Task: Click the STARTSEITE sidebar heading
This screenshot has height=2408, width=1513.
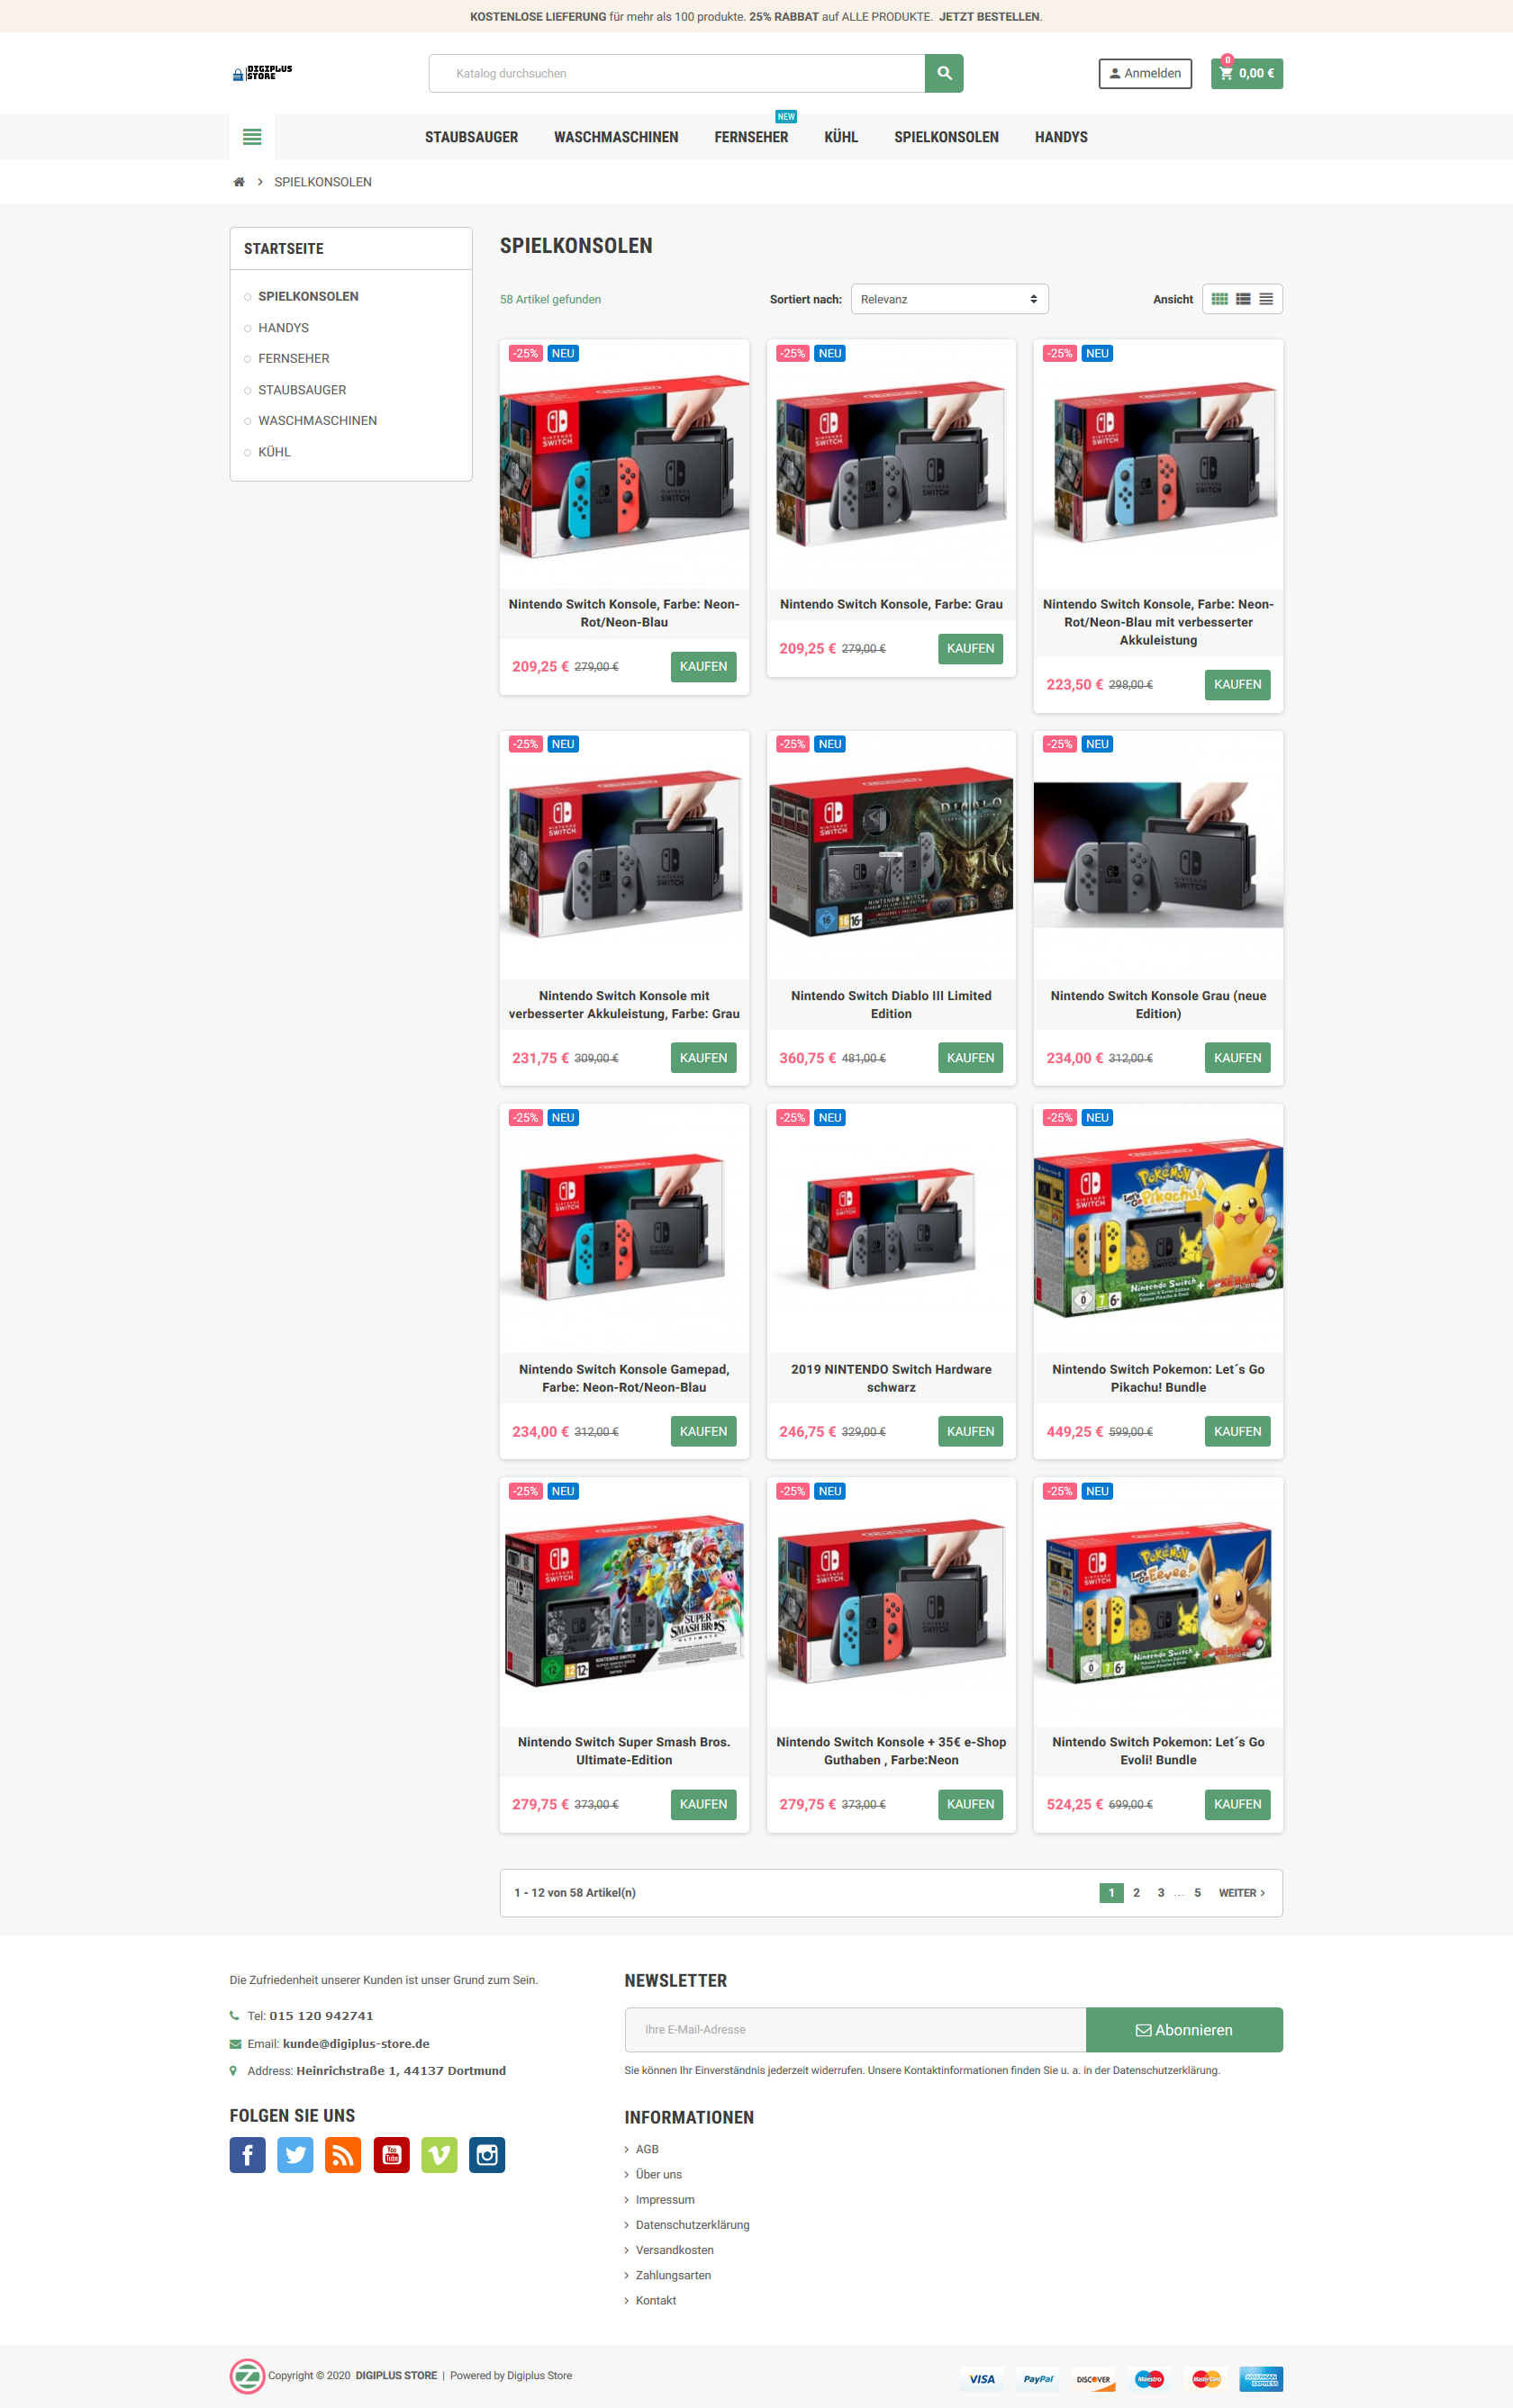Action: pyautogui.click(x=283, y=249)
